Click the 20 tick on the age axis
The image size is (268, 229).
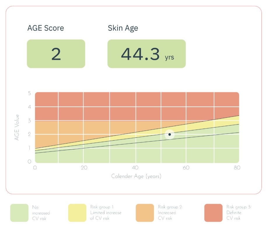84,168
